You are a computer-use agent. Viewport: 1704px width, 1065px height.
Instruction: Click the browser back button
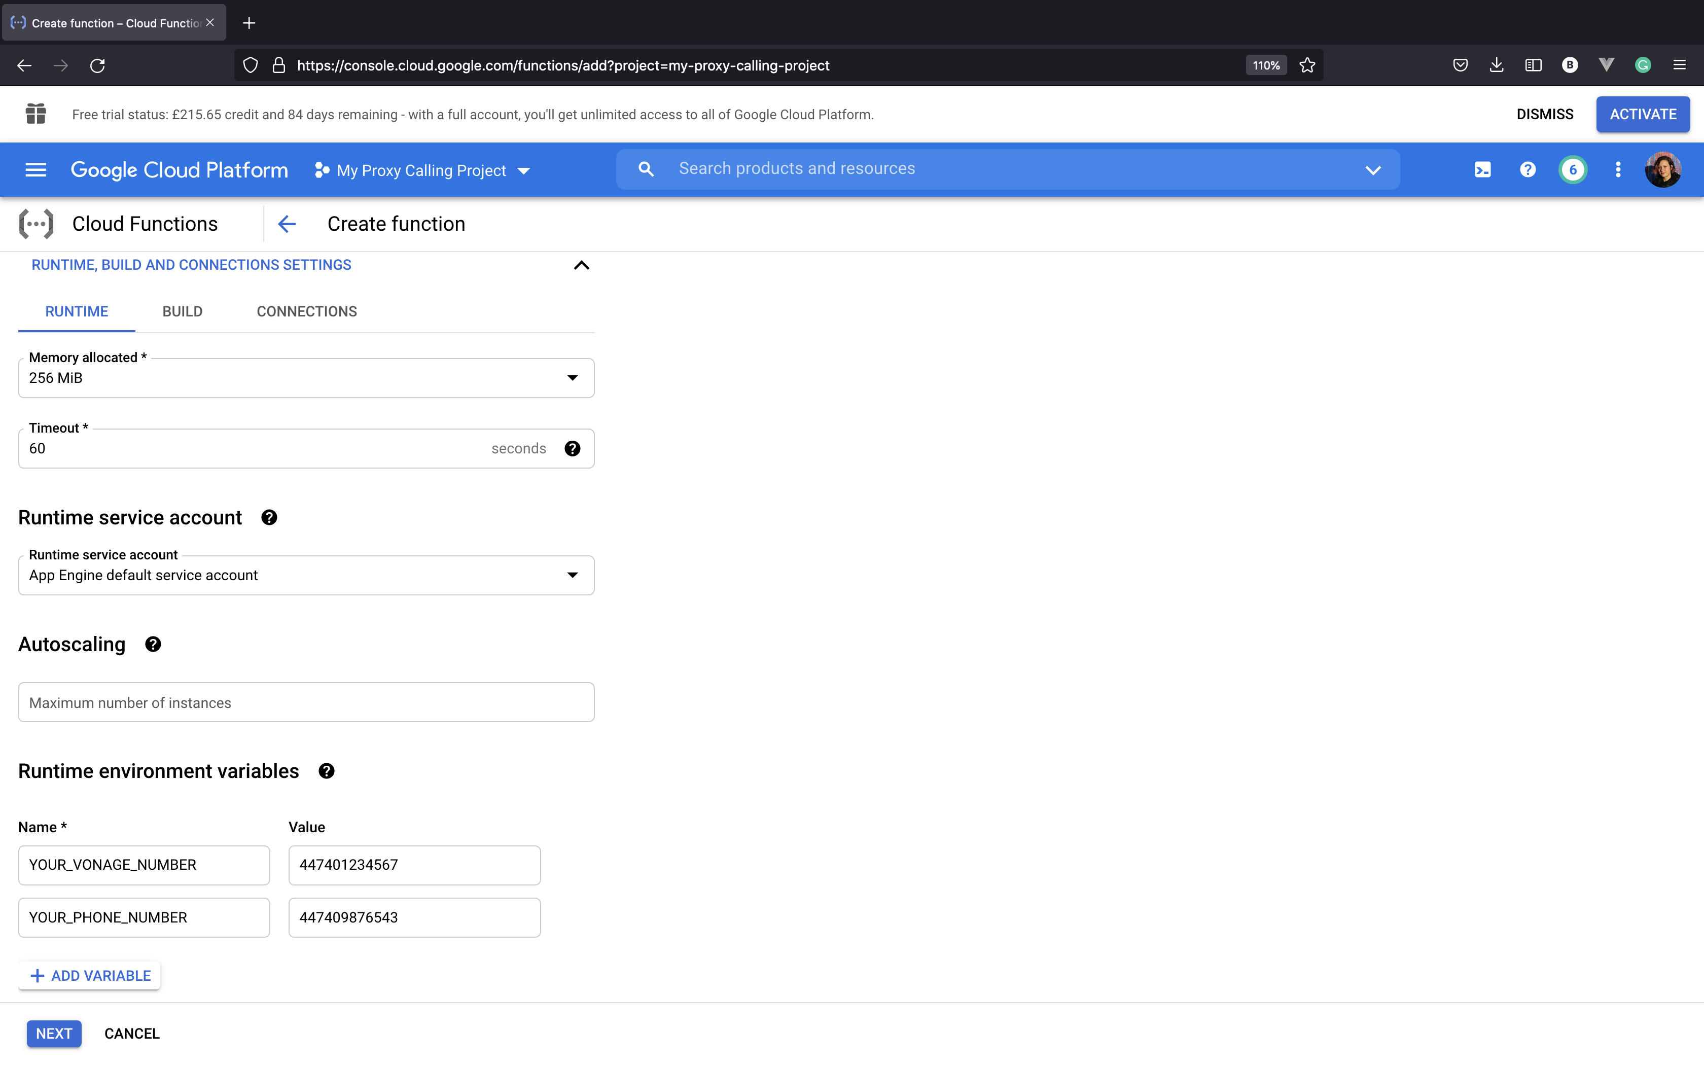(25, 65)
